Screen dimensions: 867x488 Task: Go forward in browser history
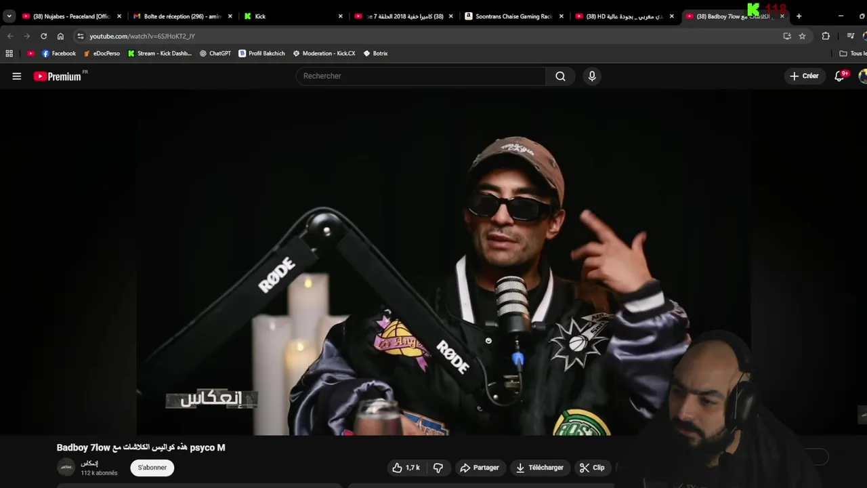pos(27,36)
